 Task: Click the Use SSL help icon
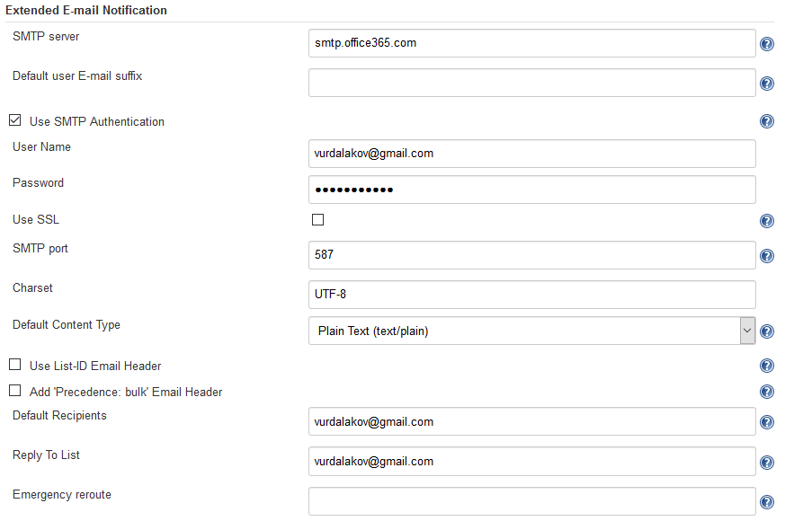click(x=766, y=220)
